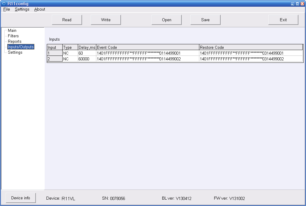Click the R11config title bar icon

click(x=4, y=4)
